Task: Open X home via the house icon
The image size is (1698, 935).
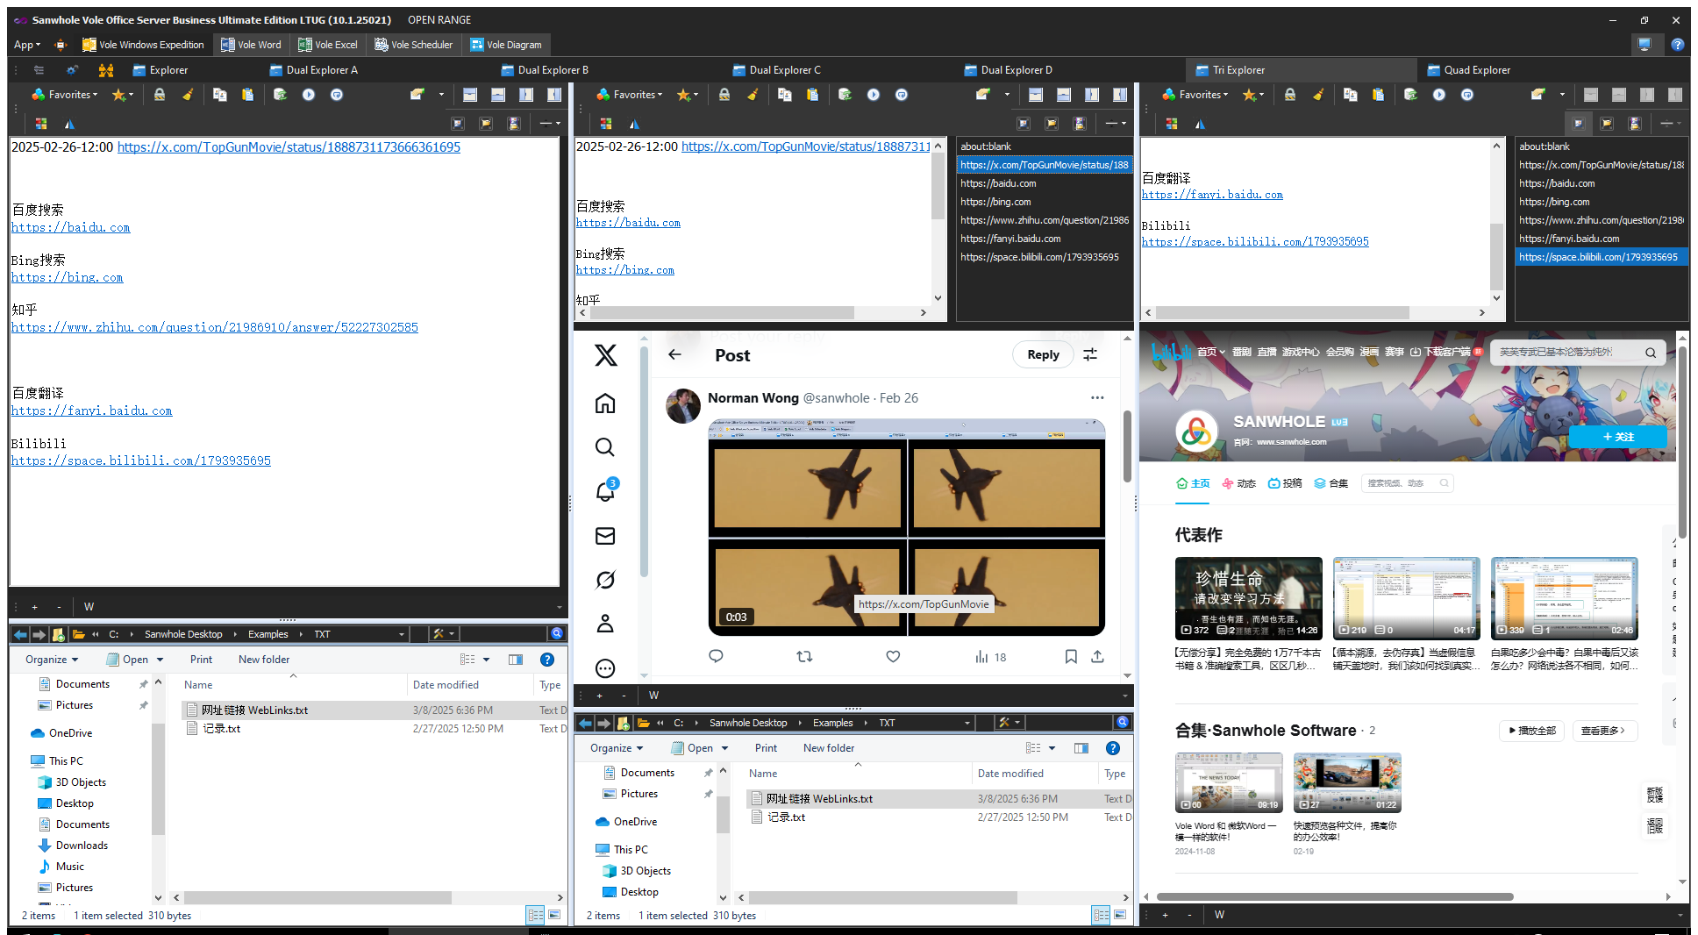Action: point(605,403)
